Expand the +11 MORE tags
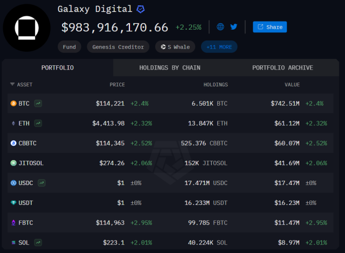The height and width of the screenshot is (253, 345). pyautogui.click(x=219, y=47)
